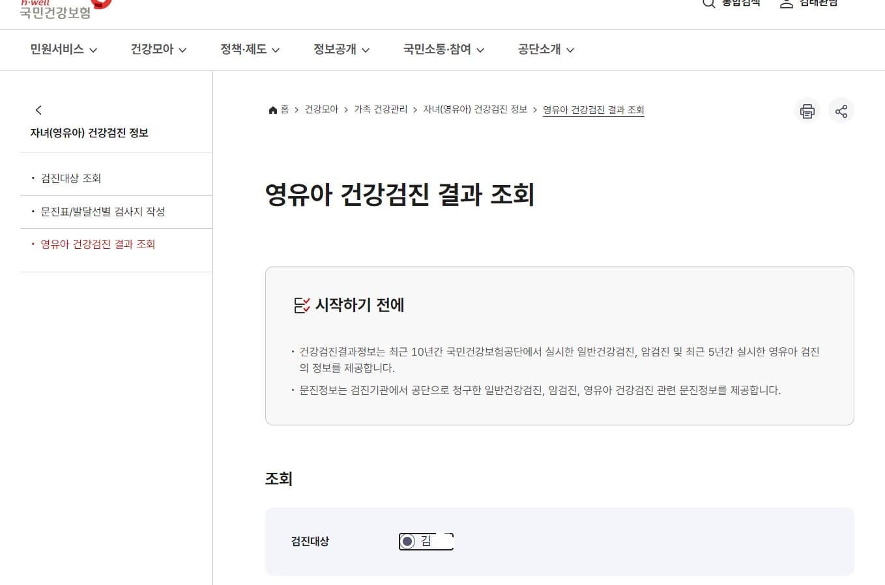This screenshot has width=885, height=585.
Task: Open the 건강모아 dropdown menu
Action: [x=158, y=50]
